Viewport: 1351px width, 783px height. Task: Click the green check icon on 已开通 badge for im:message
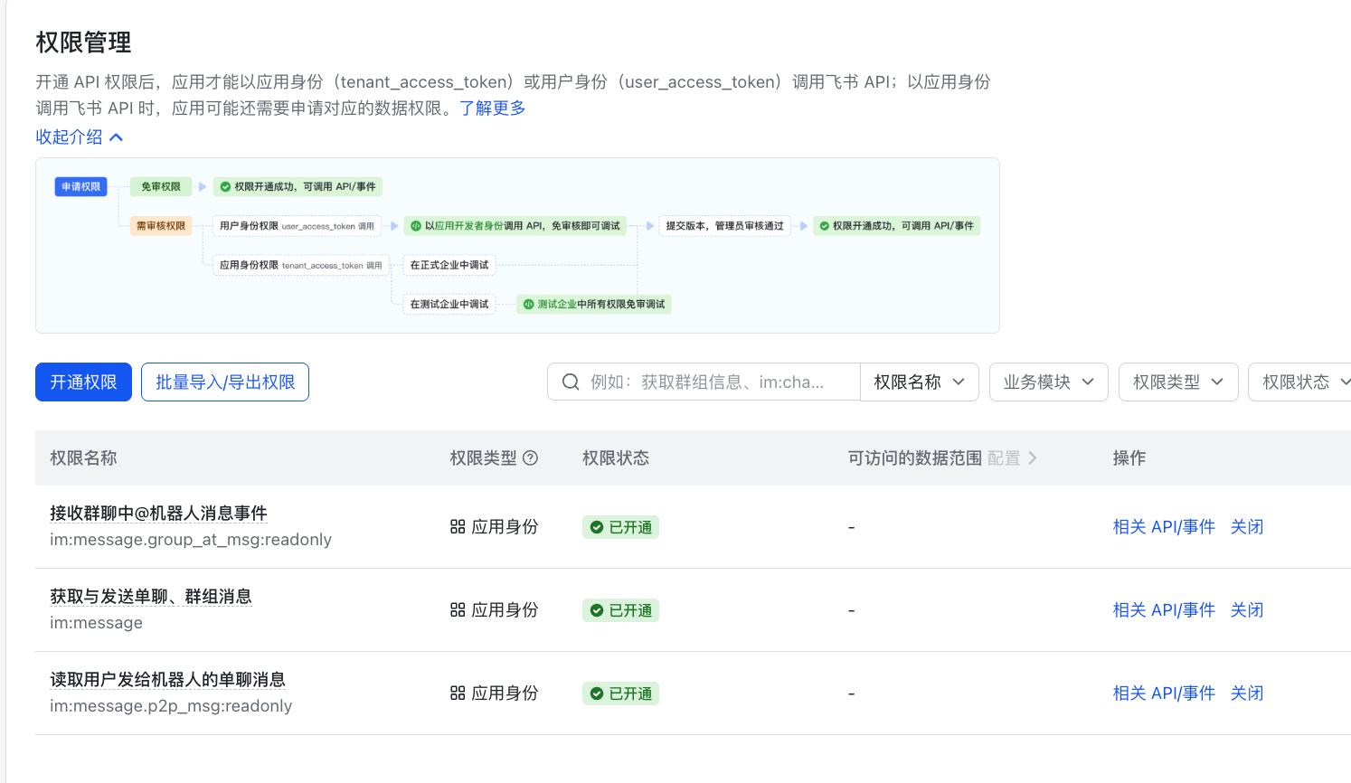[x=598, y=610]
